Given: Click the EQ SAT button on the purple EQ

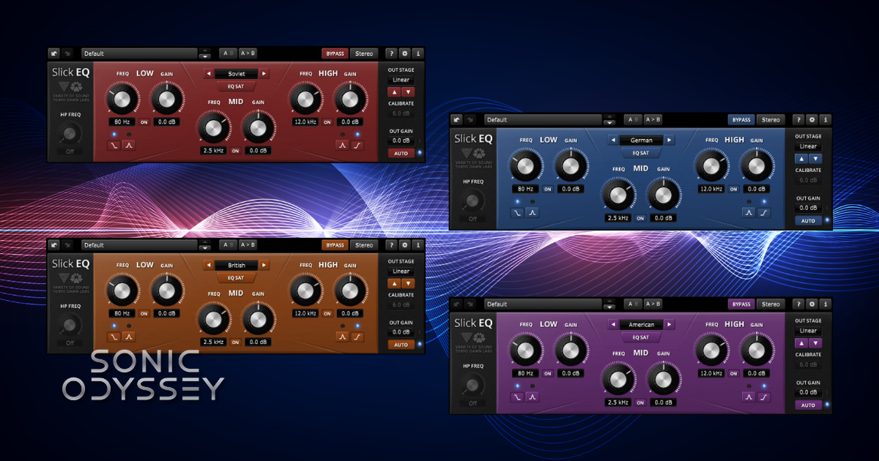Looking at the screenshot, I should pos(641,337).
